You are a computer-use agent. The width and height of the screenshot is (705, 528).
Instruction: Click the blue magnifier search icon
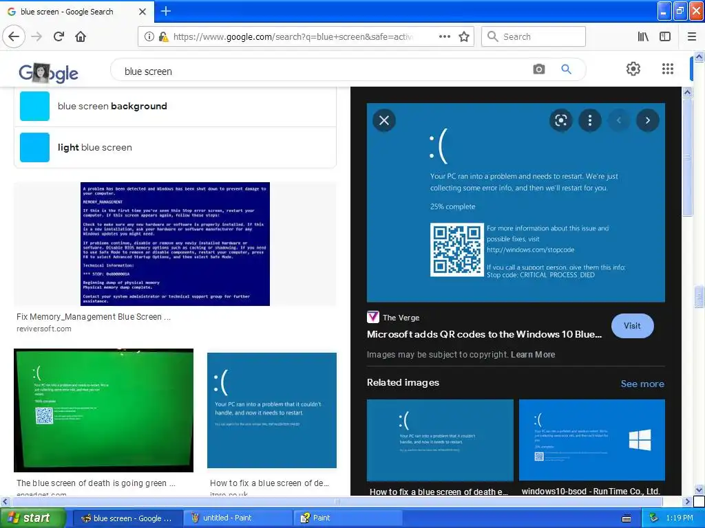click(566, 69)
